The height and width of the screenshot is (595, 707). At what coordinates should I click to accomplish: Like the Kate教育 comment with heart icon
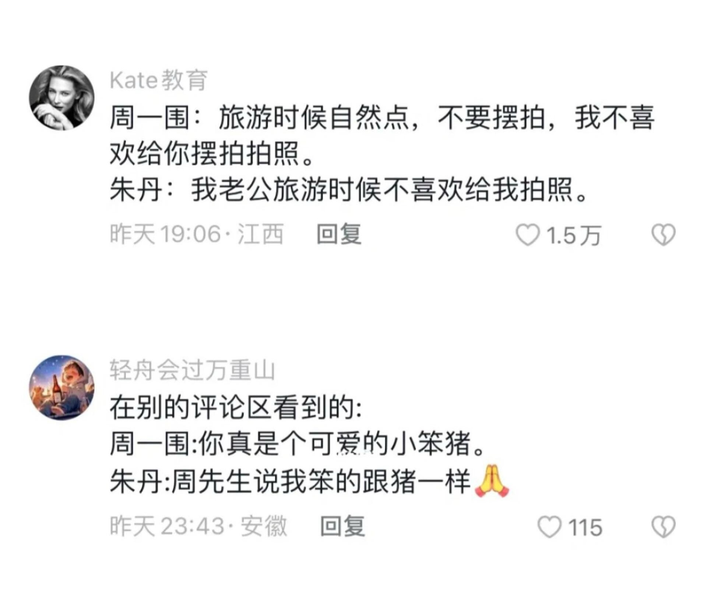point(527,235)
